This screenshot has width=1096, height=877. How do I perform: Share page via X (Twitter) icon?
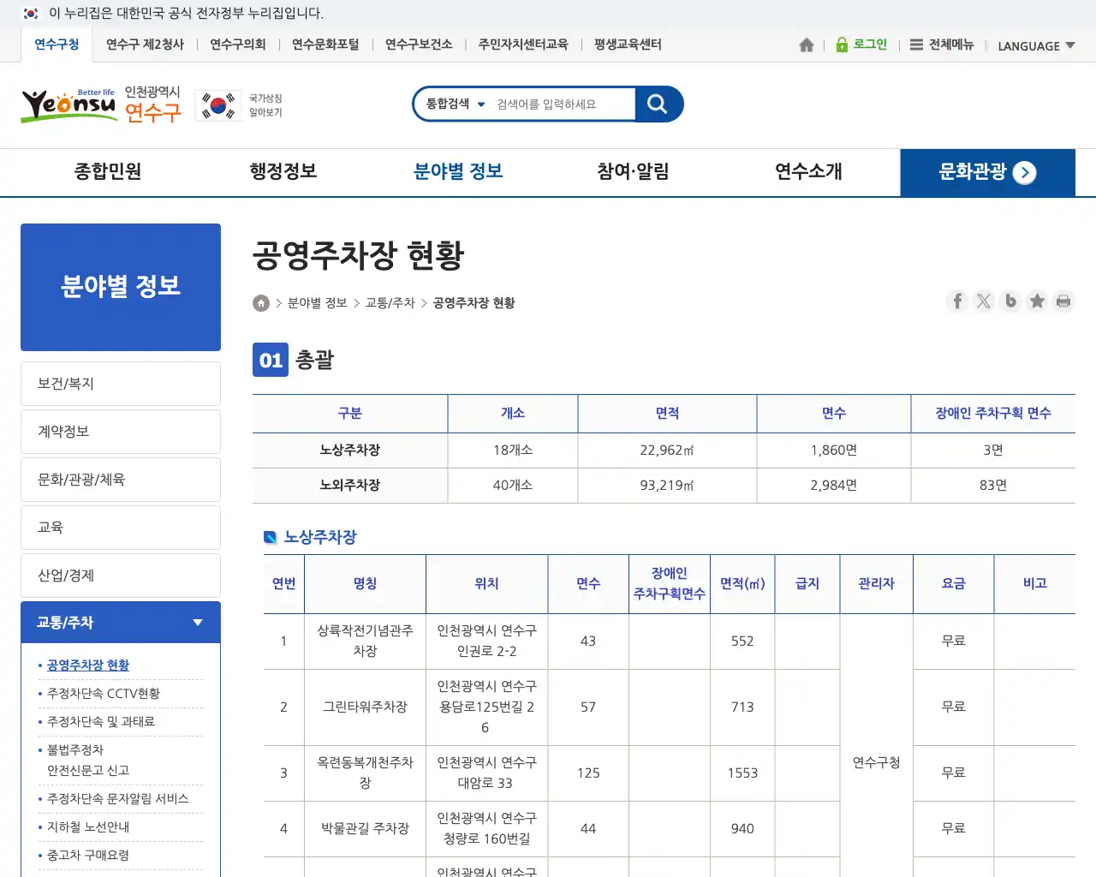click(984, 301)
